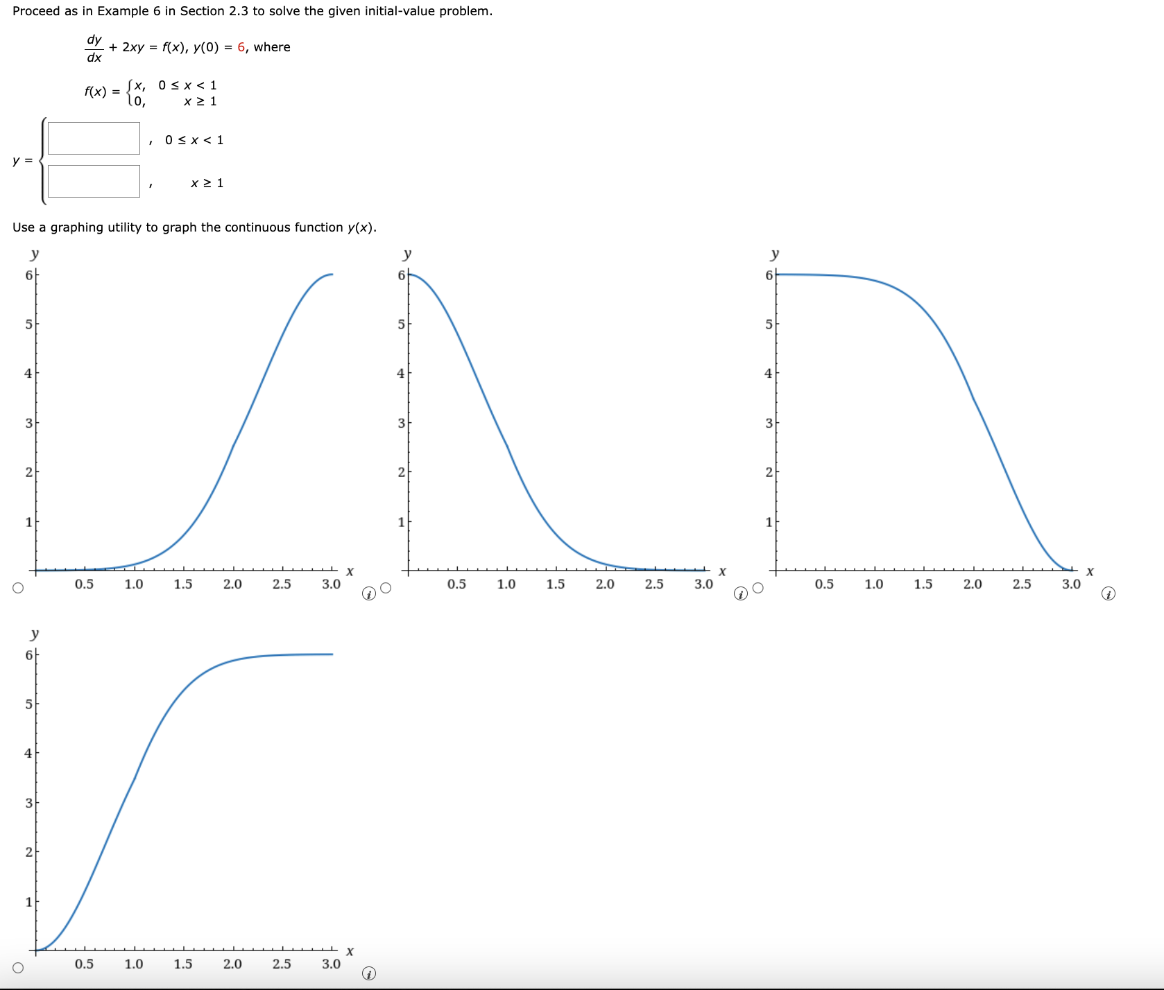
Task: Open details via the rightmost graph's info icon
Action: 1108,595
